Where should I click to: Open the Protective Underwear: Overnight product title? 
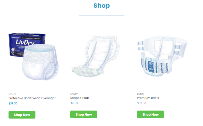pos(32,98)
